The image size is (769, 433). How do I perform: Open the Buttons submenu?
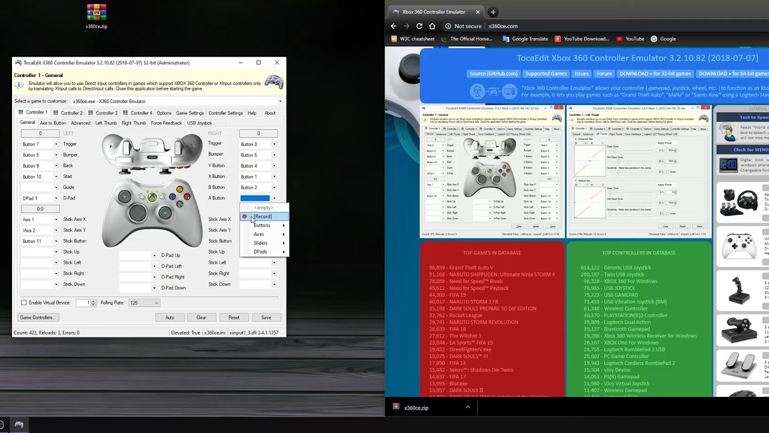coord(264,226)
